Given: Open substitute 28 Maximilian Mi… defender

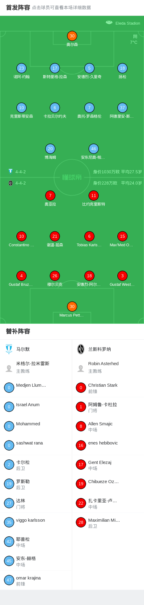Looking at the screenshot, I should (108, 523).
